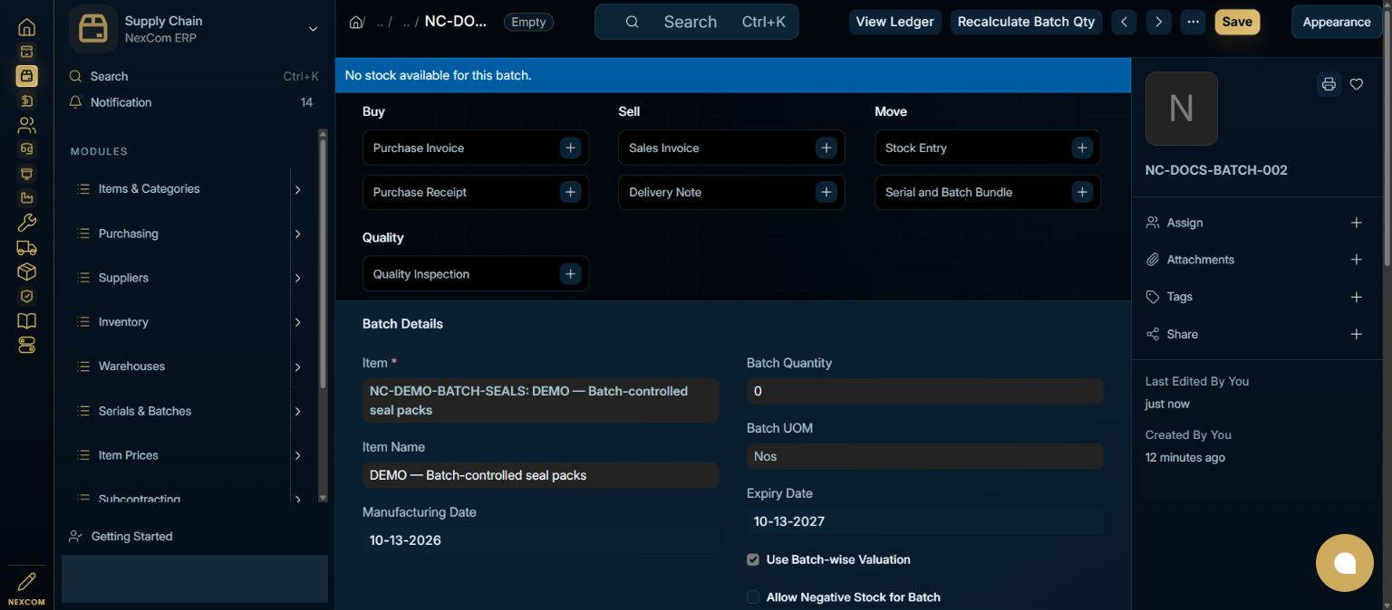
Task: Open Notification list
Action: pos(194,102)
